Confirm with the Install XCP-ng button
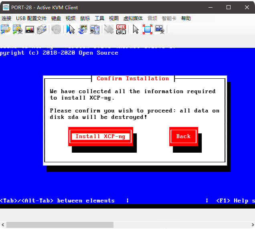The image size is (255, 229). 101,137
